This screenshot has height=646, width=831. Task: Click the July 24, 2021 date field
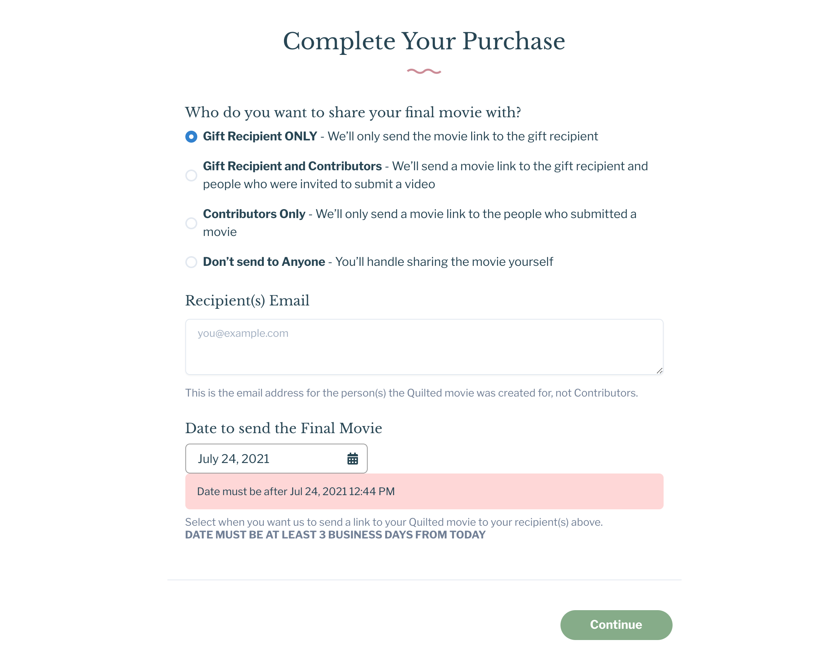266,459
